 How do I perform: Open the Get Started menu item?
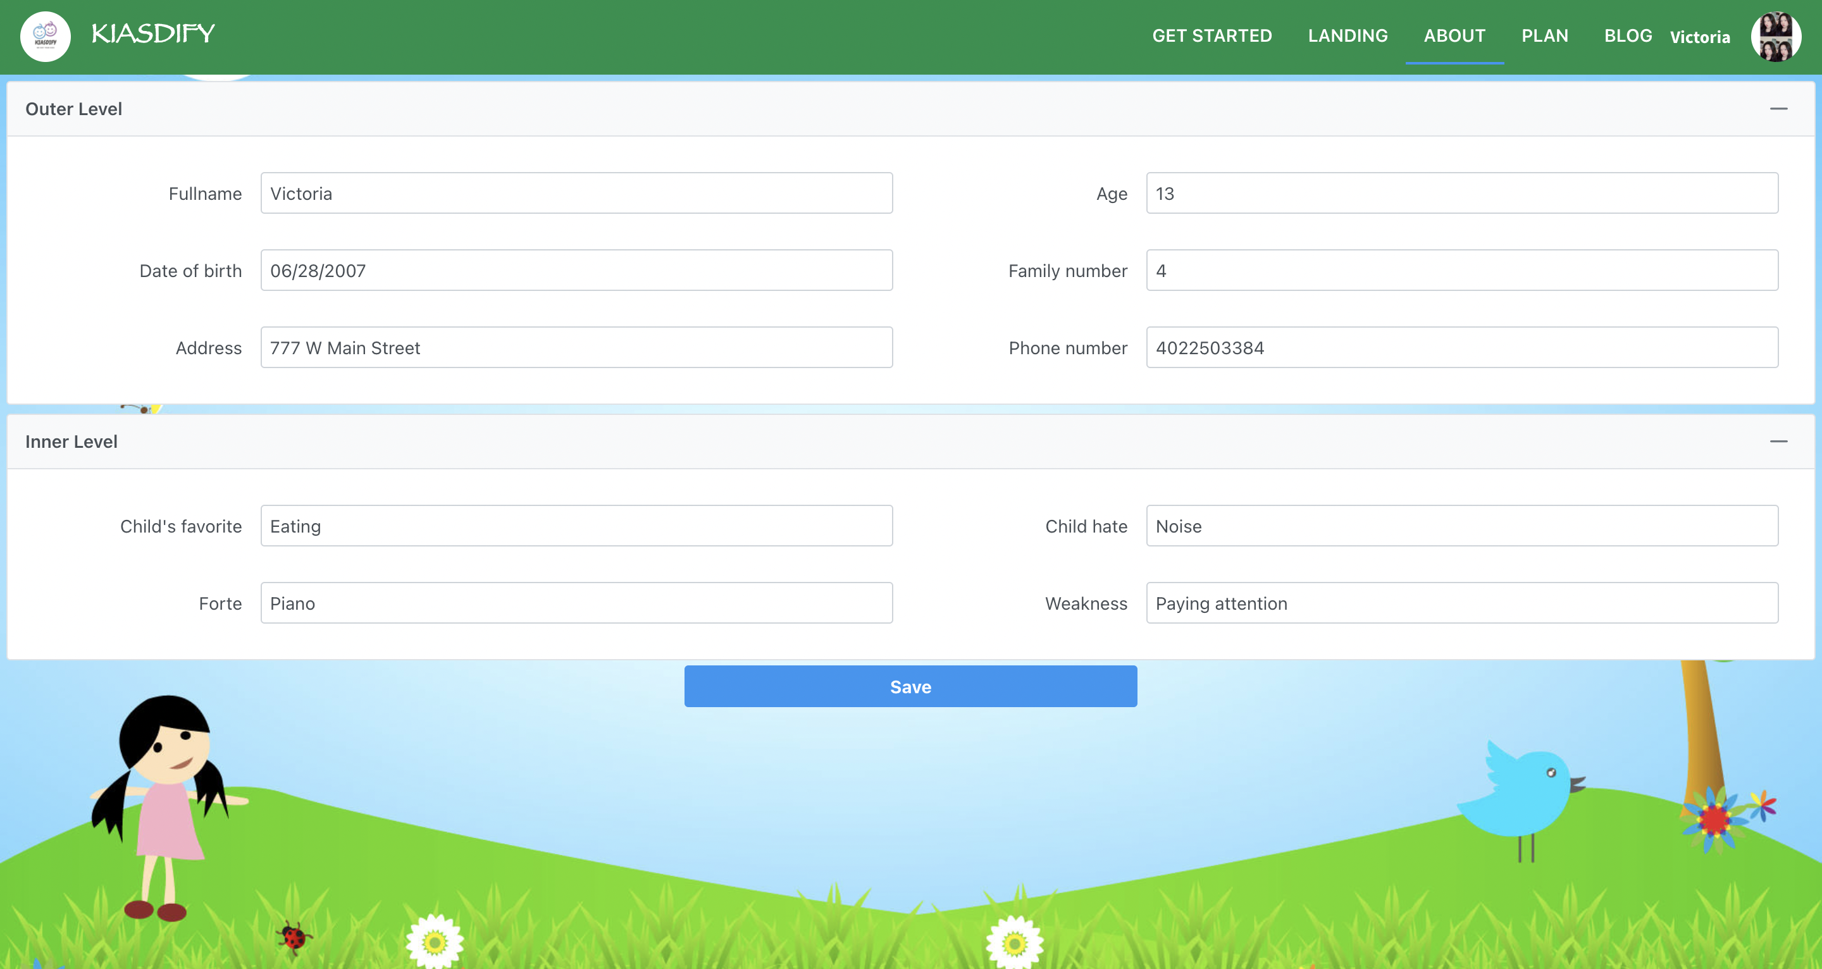pos(1212,36)
